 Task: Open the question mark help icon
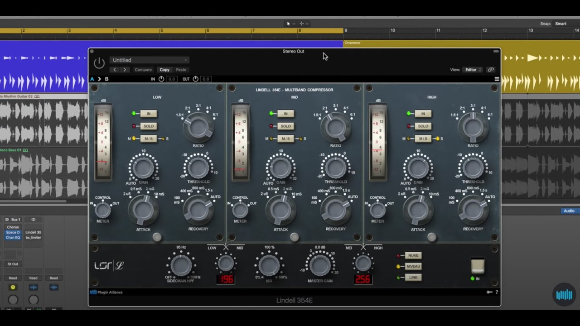click(x=497, y=292)
